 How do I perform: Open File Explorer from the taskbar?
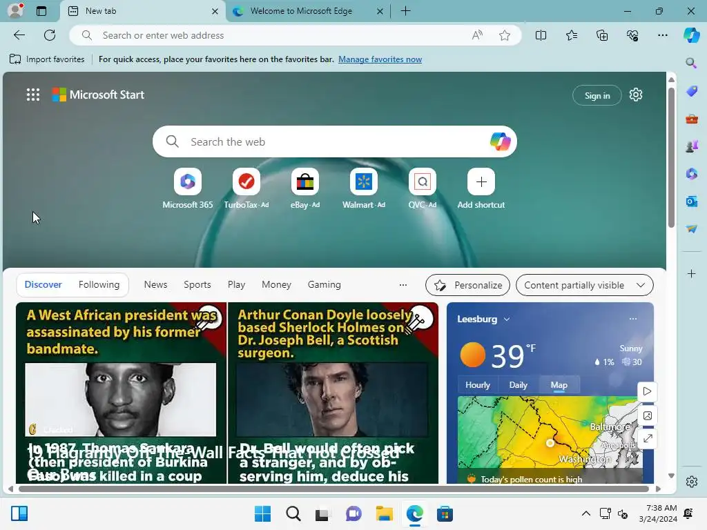pos(384,513)
